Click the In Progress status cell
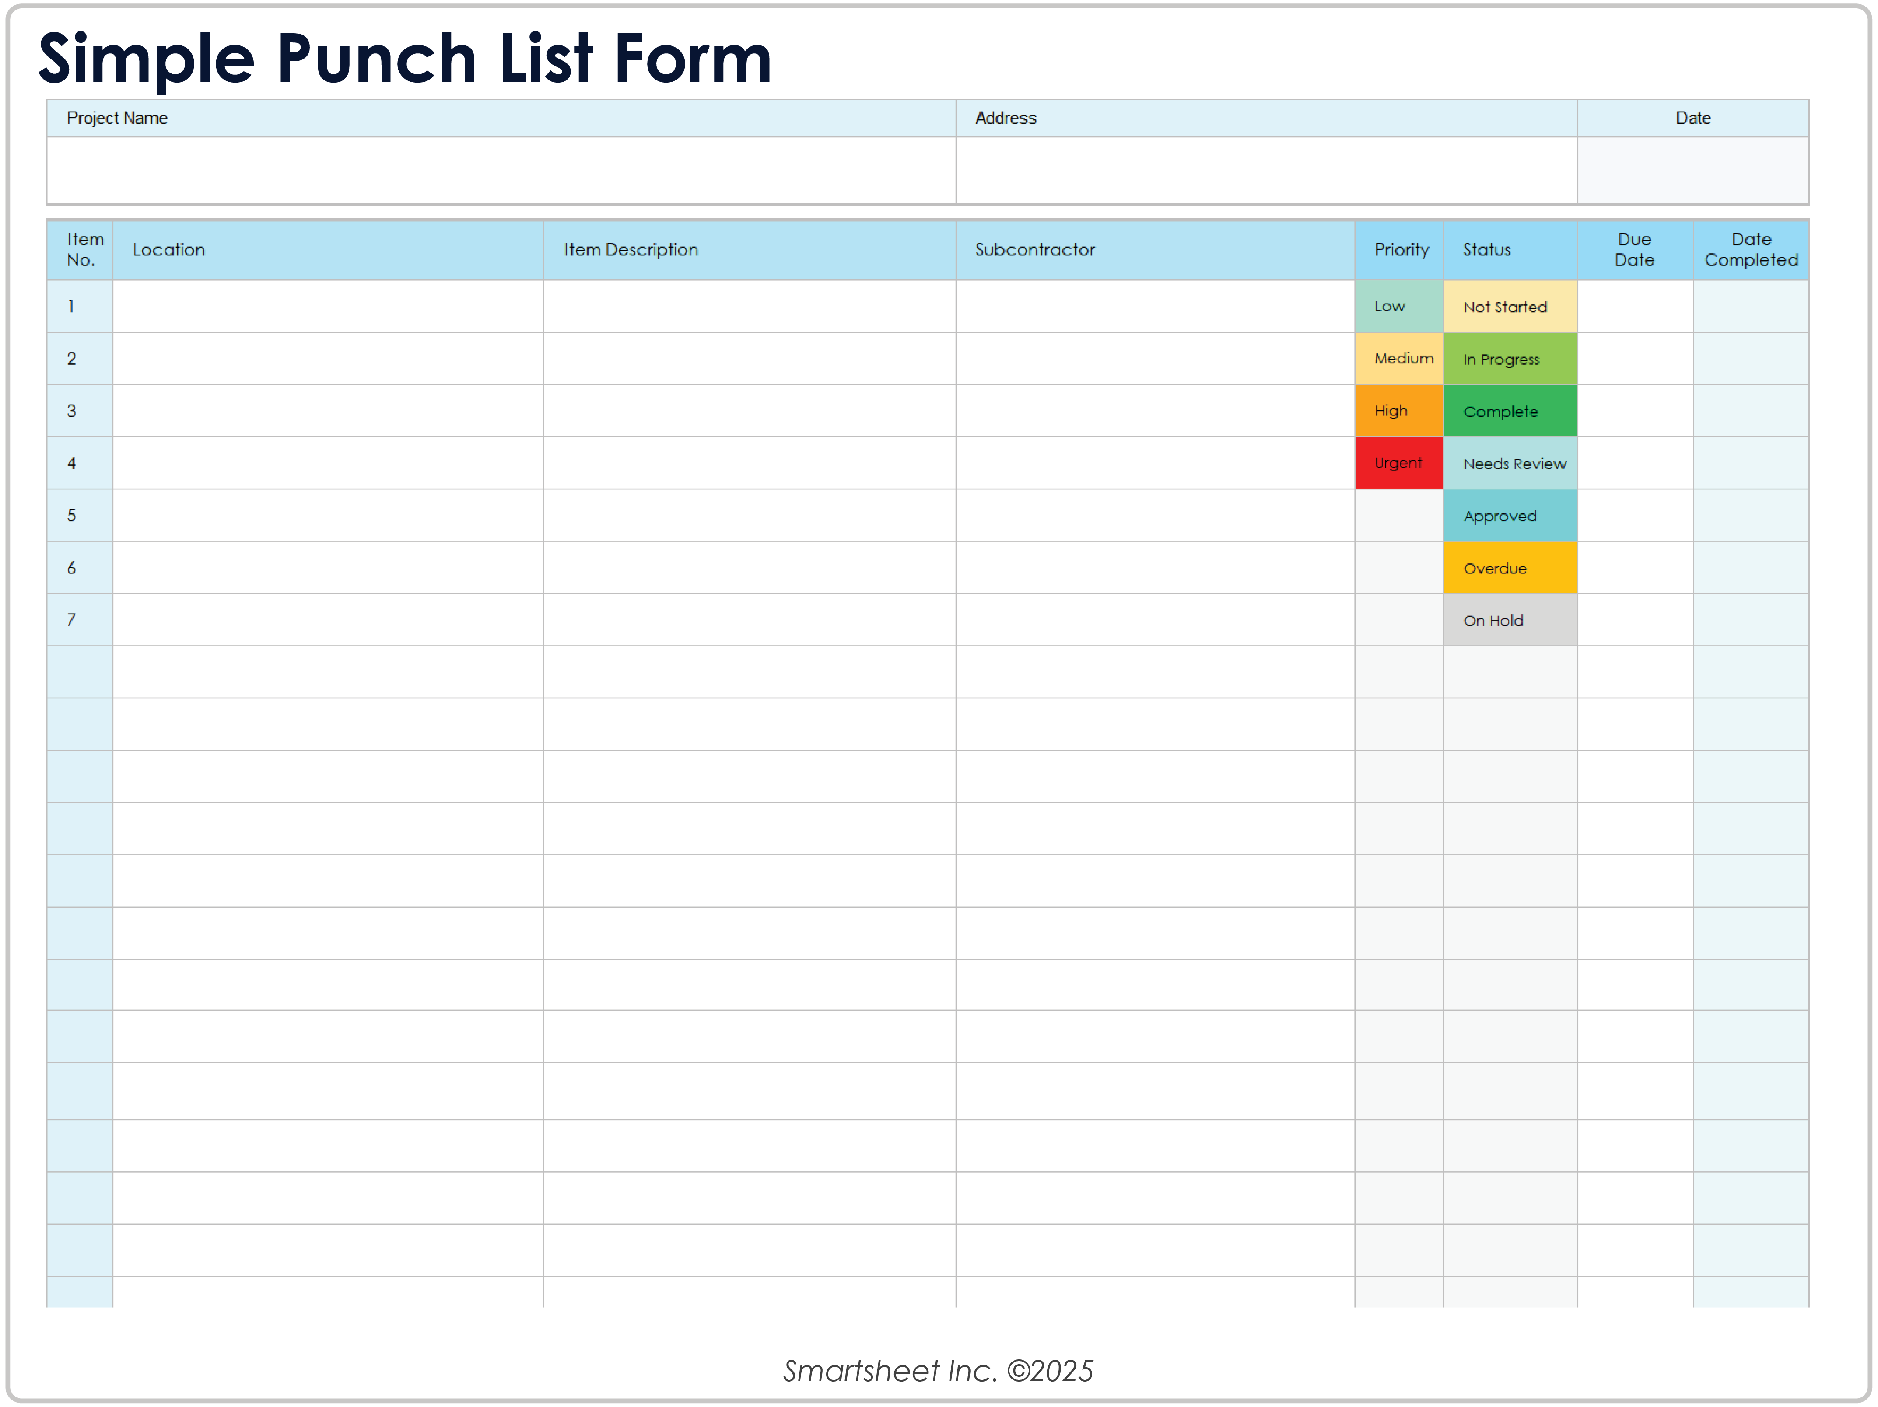The width and height of the screenshot is (1878, 1407). [x=1510, y=359]
